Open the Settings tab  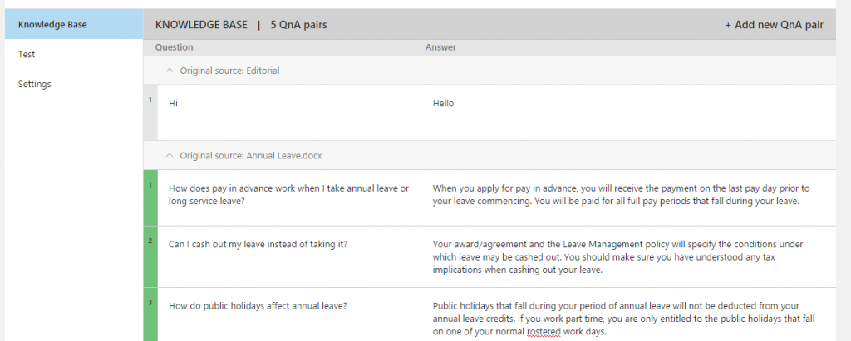pos(74,84)
